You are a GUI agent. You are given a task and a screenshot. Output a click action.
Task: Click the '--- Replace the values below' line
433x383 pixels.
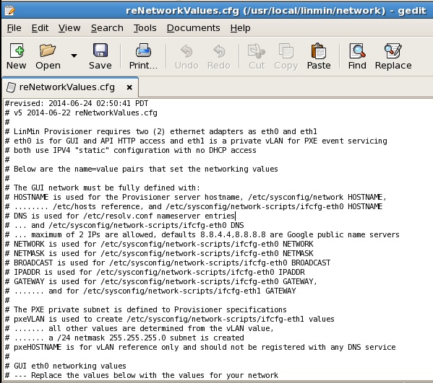point(142,375)
